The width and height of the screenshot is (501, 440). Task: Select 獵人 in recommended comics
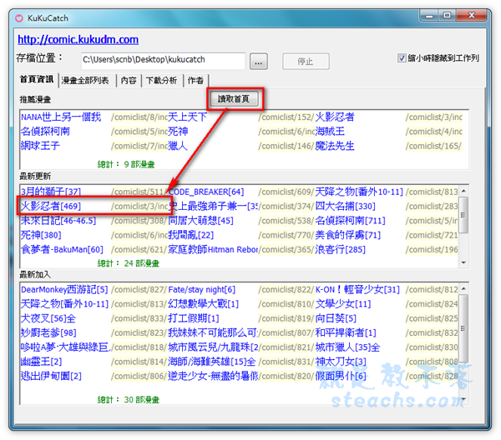tap(178, 146)
